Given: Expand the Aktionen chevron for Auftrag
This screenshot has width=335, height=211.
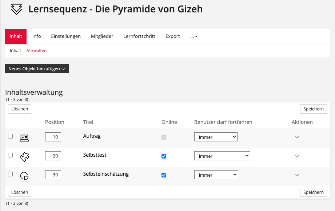Looking at the screenshot, I should [297, 137].
